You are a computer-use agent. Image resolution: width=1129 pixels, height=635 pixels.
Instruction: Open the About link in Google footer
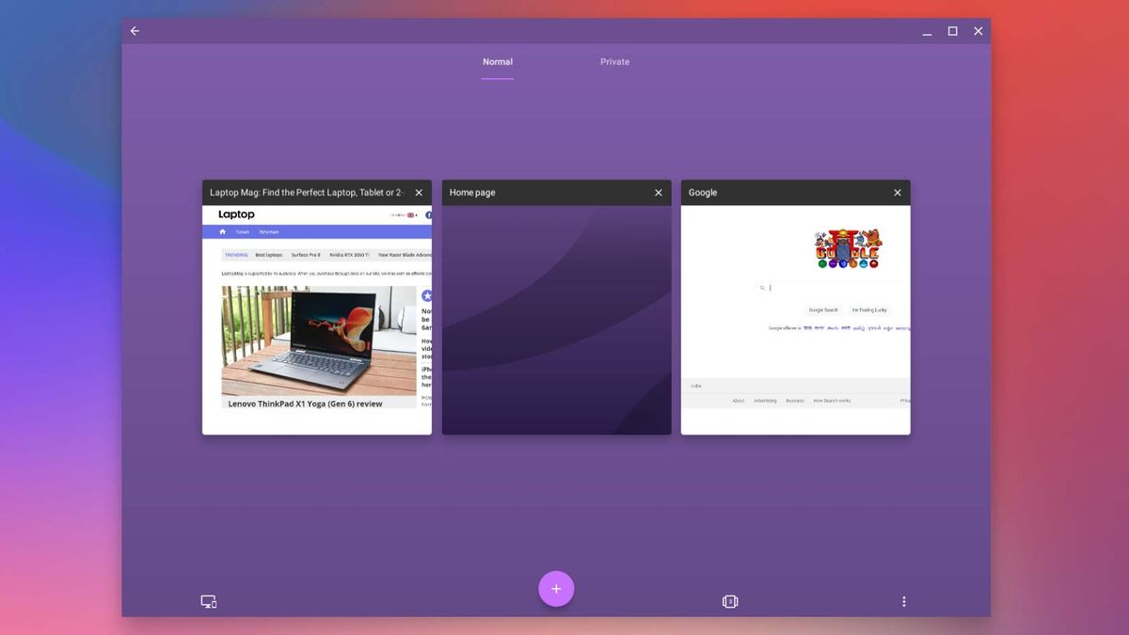[x=739, y=400]
